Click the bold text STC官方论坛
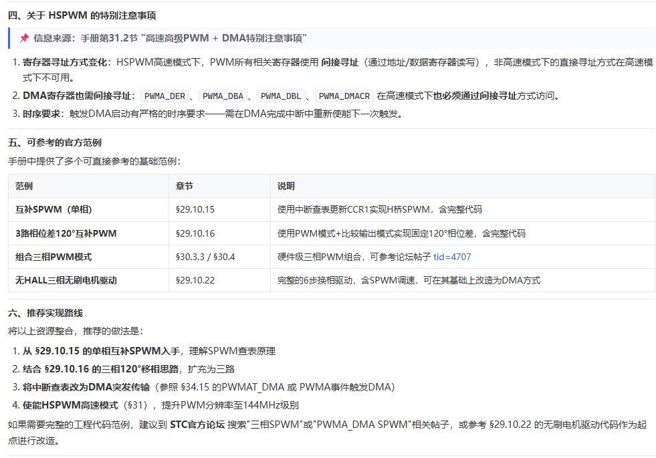This screenshot has width=656, height=458. 197,425
